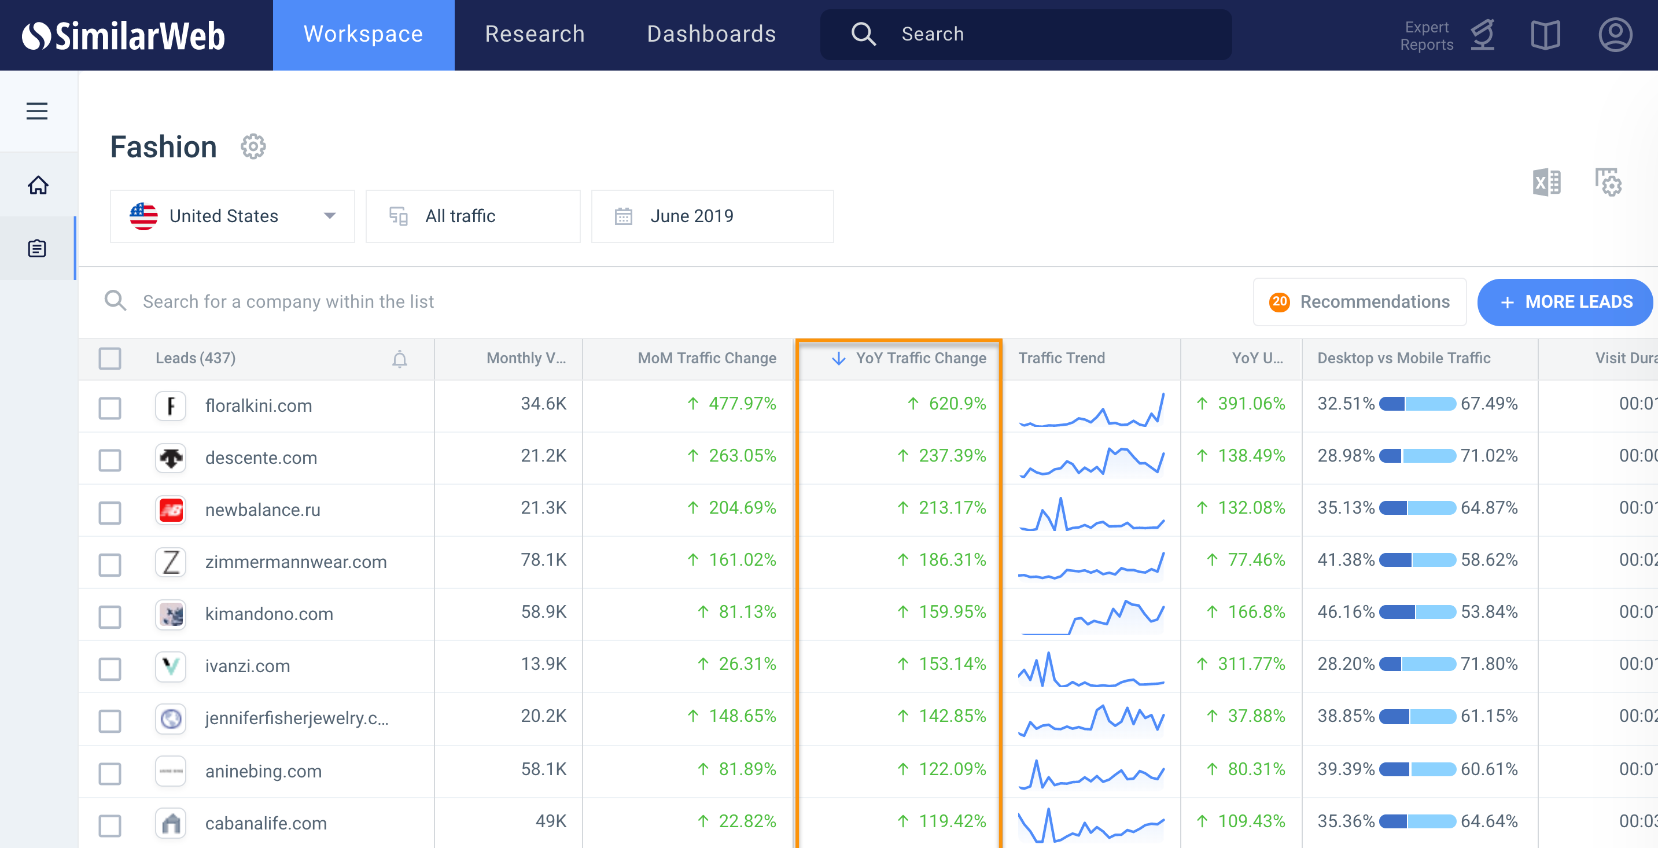Open the hamburger sidebar menu

pos(38,110)
